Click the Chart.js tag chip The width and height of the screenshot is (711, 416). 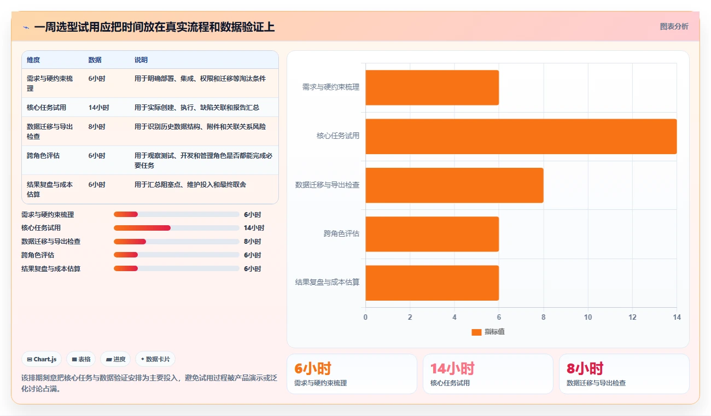[42, 359]
